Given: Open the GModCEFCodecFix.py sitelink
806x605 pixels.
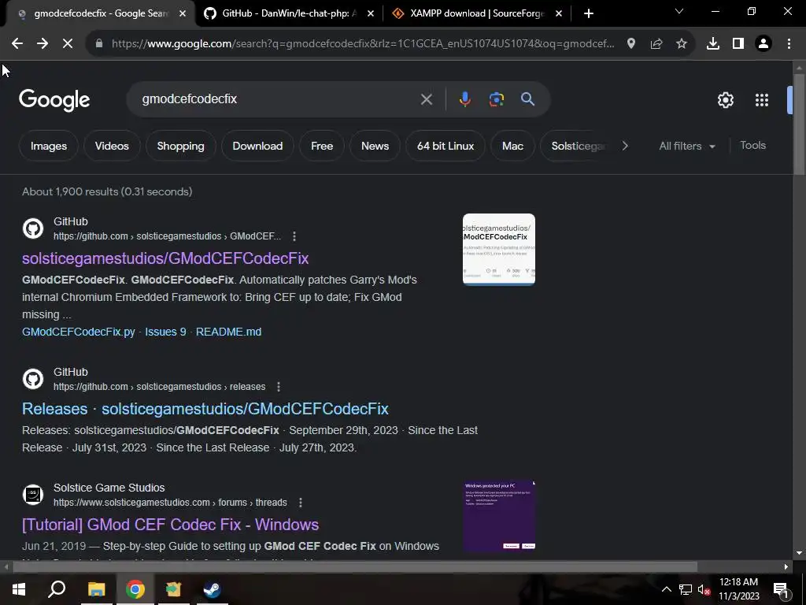Looking at the screenshot, I should pos(78,332).
